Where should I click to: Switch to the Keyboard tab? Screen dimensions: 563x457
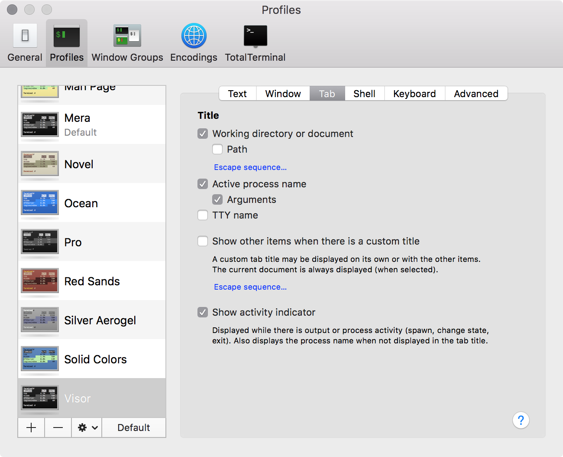[414, 94]
